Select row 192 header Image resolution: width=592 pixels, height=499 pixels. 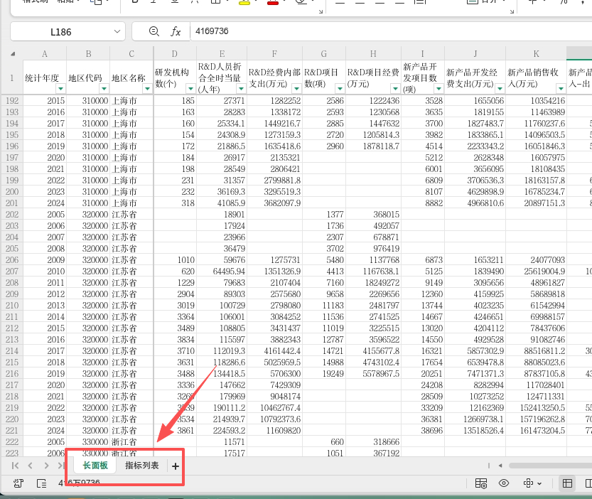pos(12,100)
